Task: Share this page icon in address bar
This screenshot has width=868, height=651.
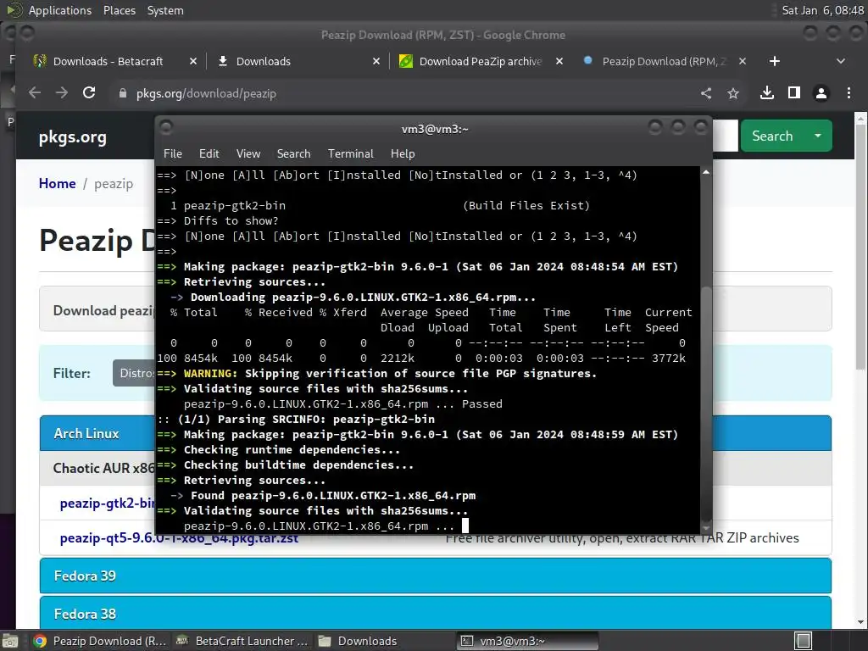Action: click(706, 93)
